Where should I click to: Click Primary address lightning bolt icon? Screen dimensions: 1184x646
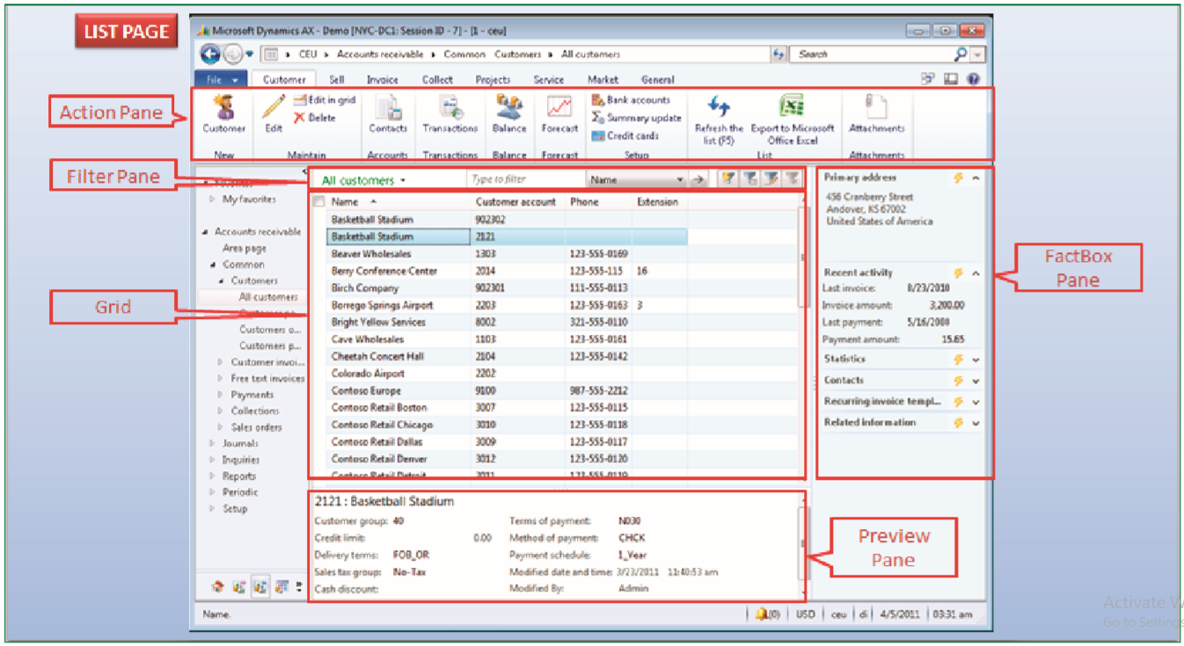coord(960,178)
